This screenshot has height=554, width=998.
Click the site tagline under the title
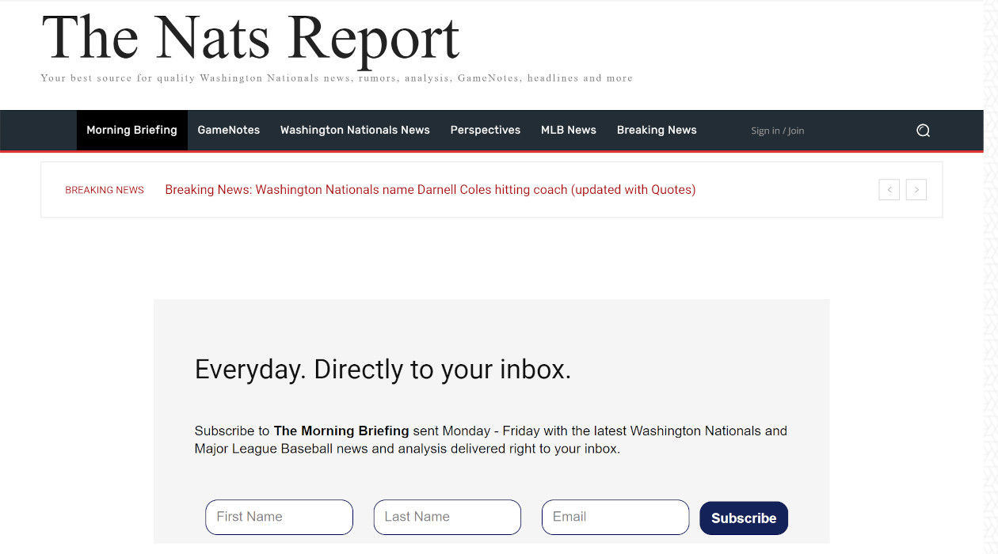pyautogui.click(x=337, y=78)
